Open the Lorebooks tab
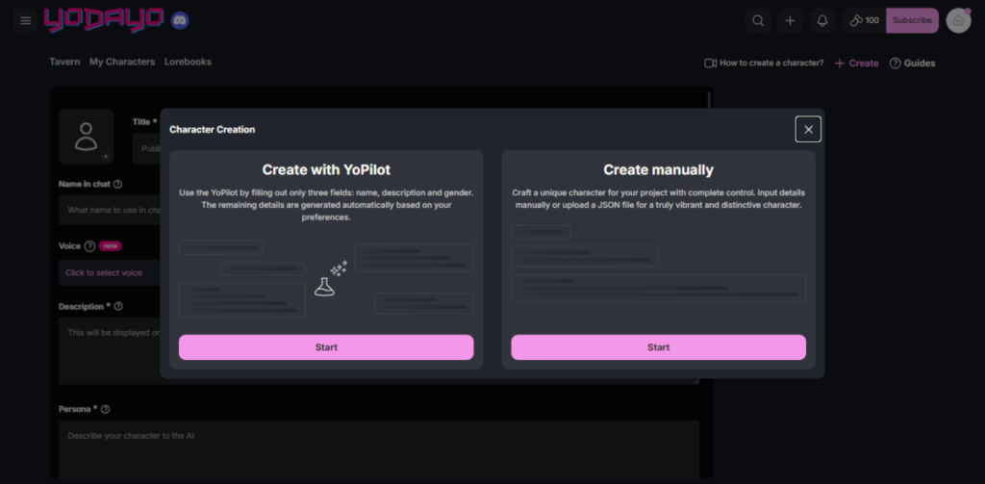 coord(188,62)
